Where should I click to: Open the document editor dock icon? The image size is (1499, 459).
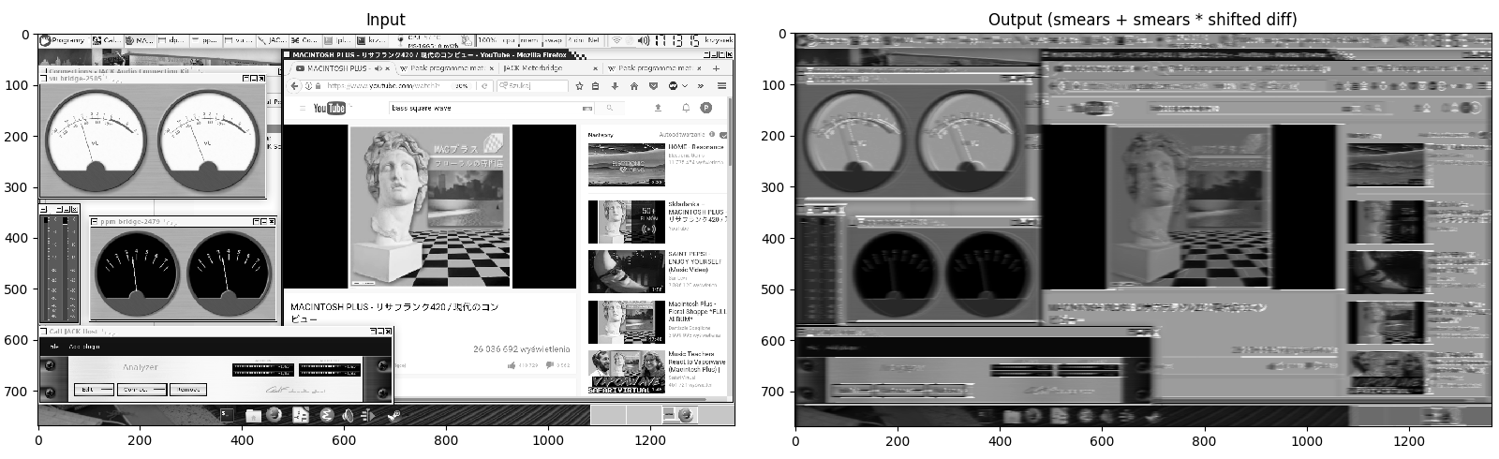(x=301, y=415)
